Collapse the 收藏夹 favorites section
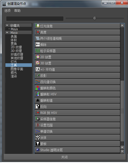 (x=7, y=25)
